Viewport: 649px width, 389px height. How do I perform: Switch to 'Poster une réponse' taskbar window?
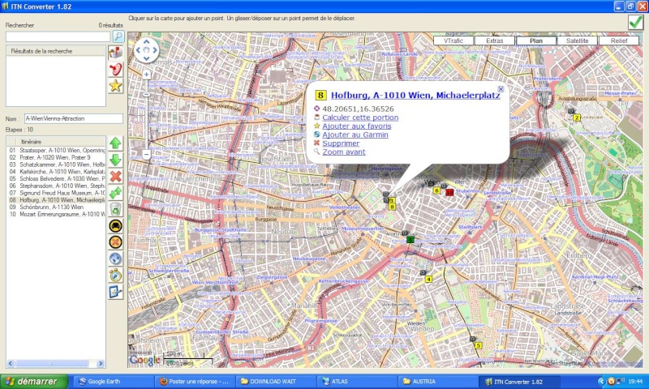pyautogui.click(x=194, y=381)
